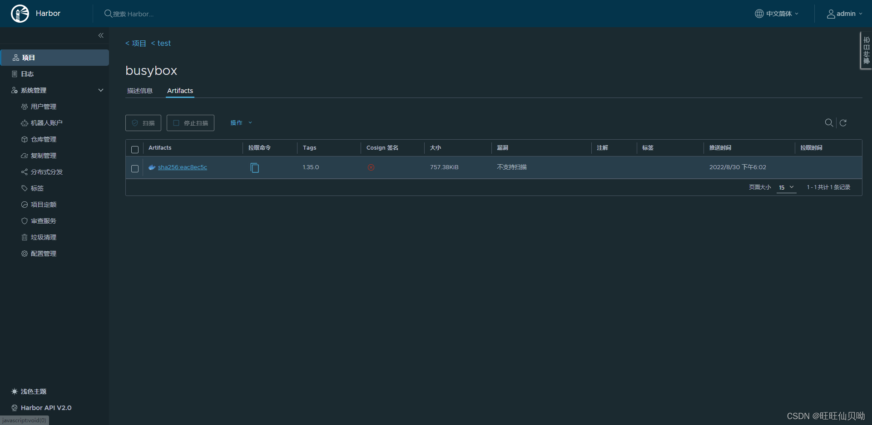
Task: Toggle the select-all artifacts checkbox
Action: pos(135,150)
